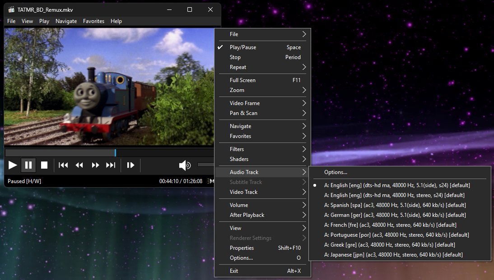Expand the Pan & Scan submenu
494x280 pixels.
click(262, 113)
